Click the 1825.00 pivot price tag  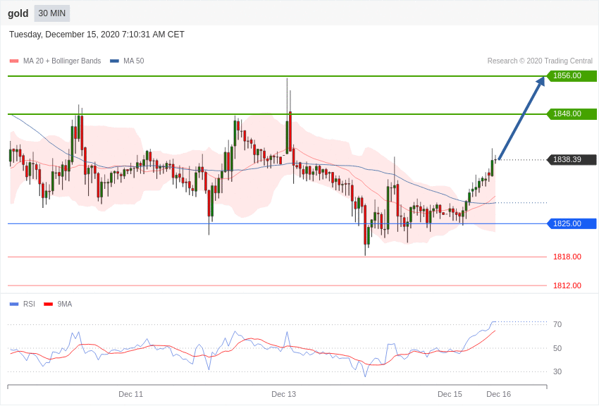(572, 224)
